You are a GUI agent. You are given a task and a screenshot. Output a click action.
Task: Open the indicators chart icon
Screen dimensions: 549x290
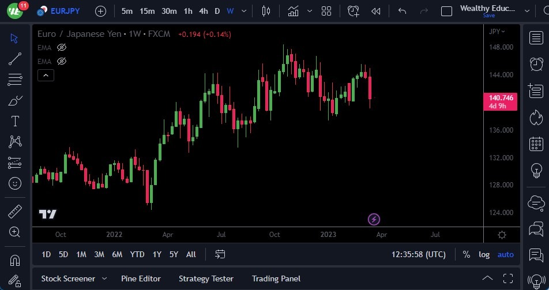294,11
